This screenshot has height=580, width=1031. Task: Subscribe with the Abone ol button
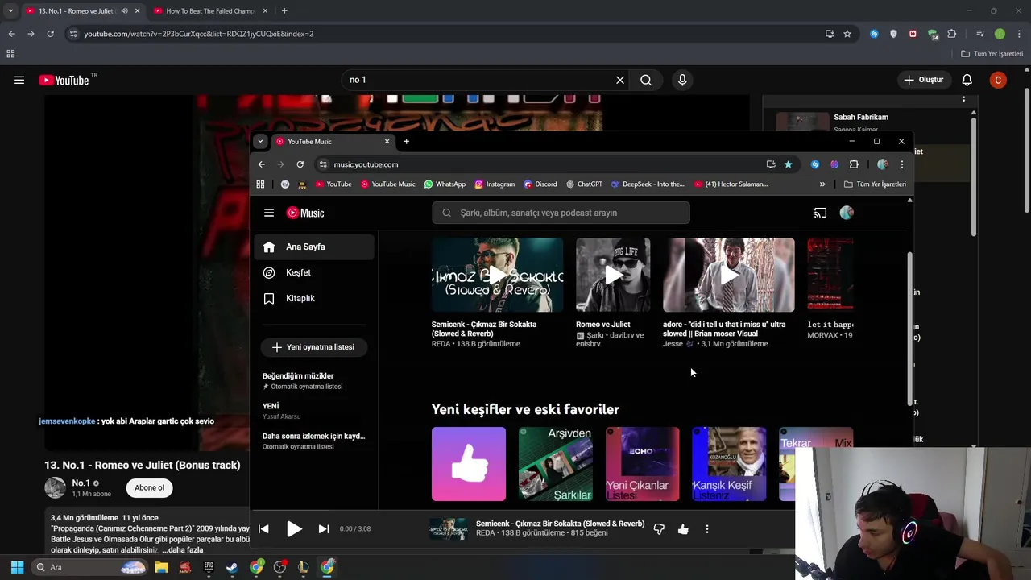(x=149, y=487)
